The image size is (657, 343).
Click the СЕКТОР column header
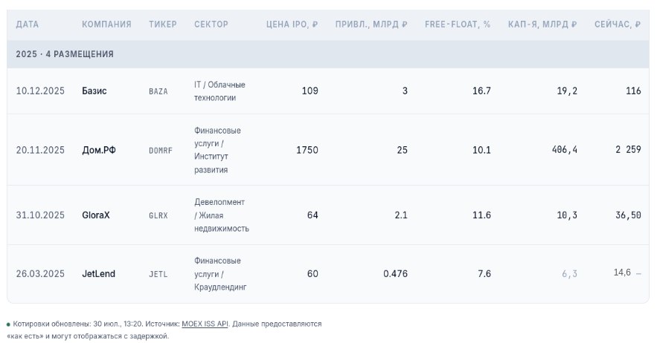(211, 24)
